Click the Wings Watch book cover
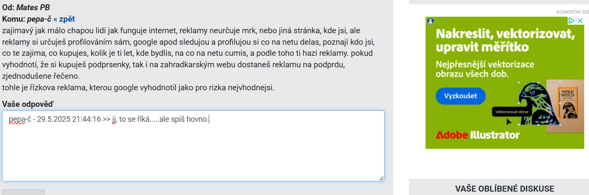 click(x=567, y=105)
